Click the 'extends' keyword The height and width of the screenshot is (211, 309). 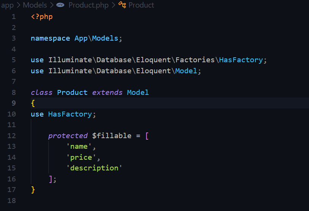107,93
